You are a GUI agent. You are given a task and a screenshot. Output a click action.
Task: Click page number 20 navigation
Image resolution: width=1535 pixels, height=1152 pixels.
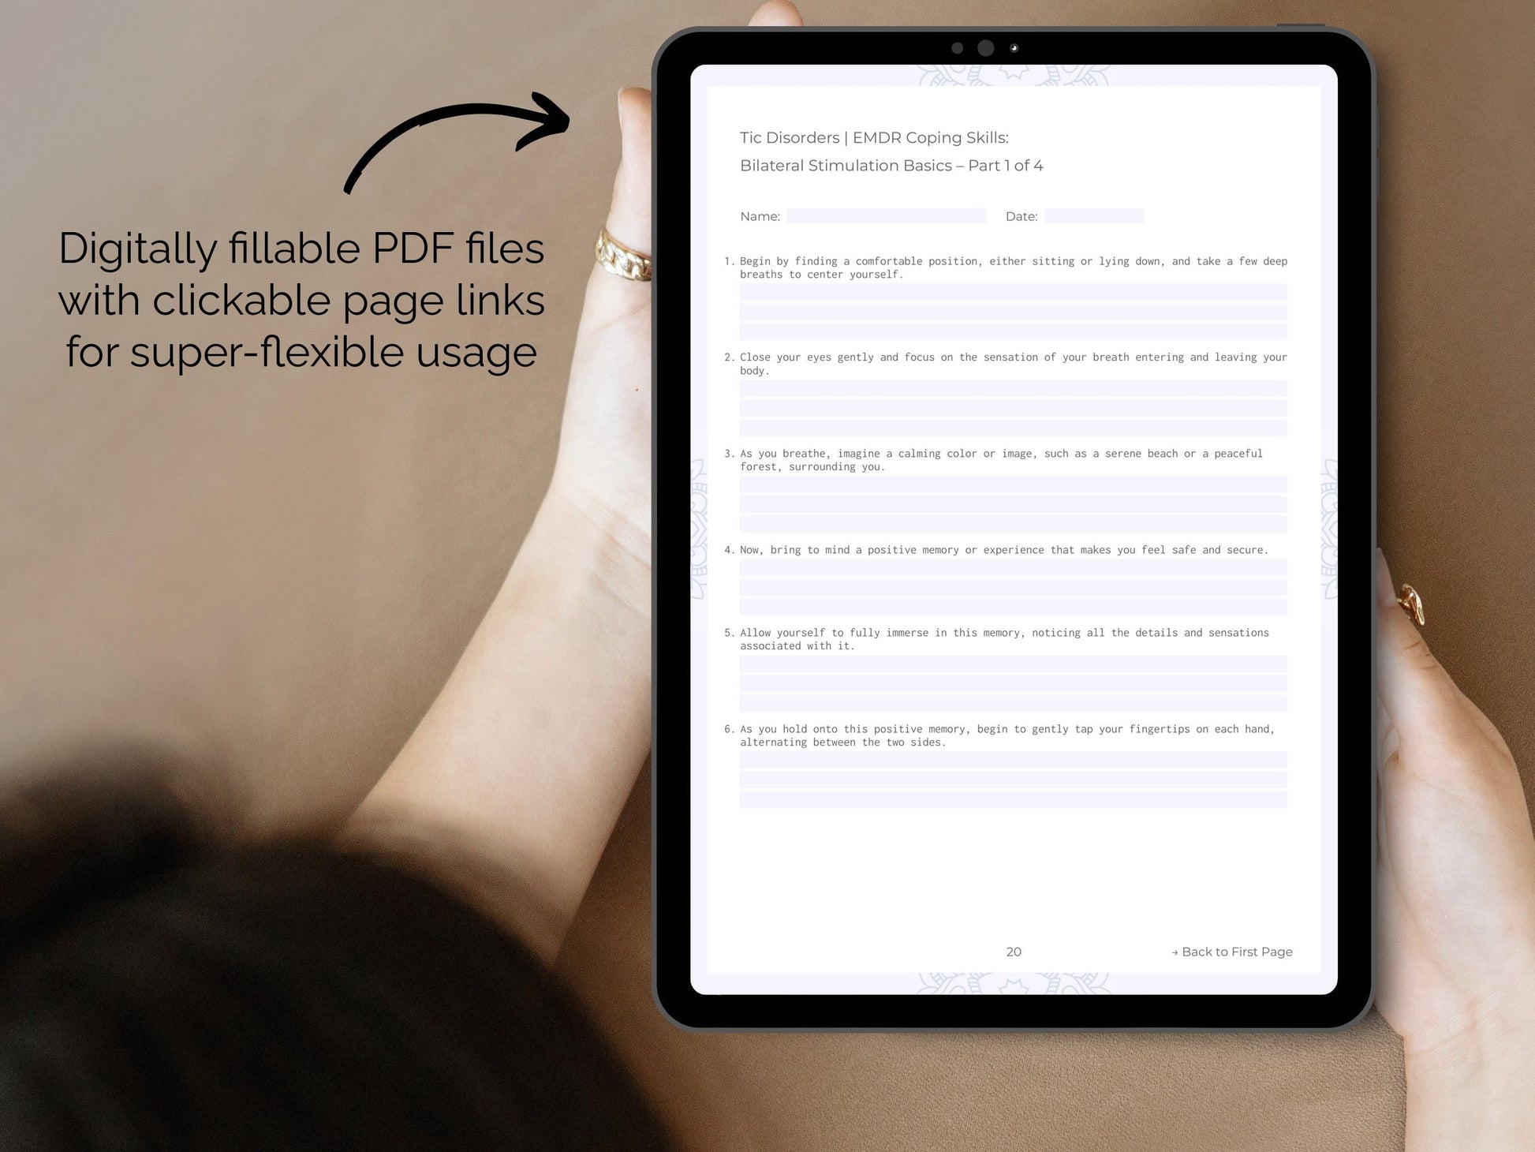[x=1014, y=952]
